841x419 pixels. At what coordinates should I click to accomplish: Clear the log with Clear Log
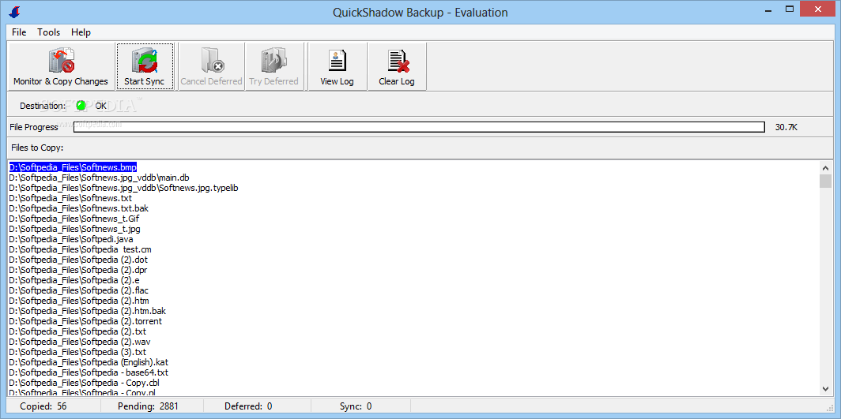[x=397, y=66]
